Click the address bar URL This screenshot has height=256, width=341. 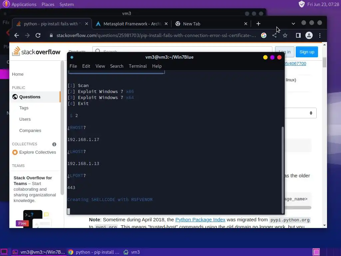point(156,35)
